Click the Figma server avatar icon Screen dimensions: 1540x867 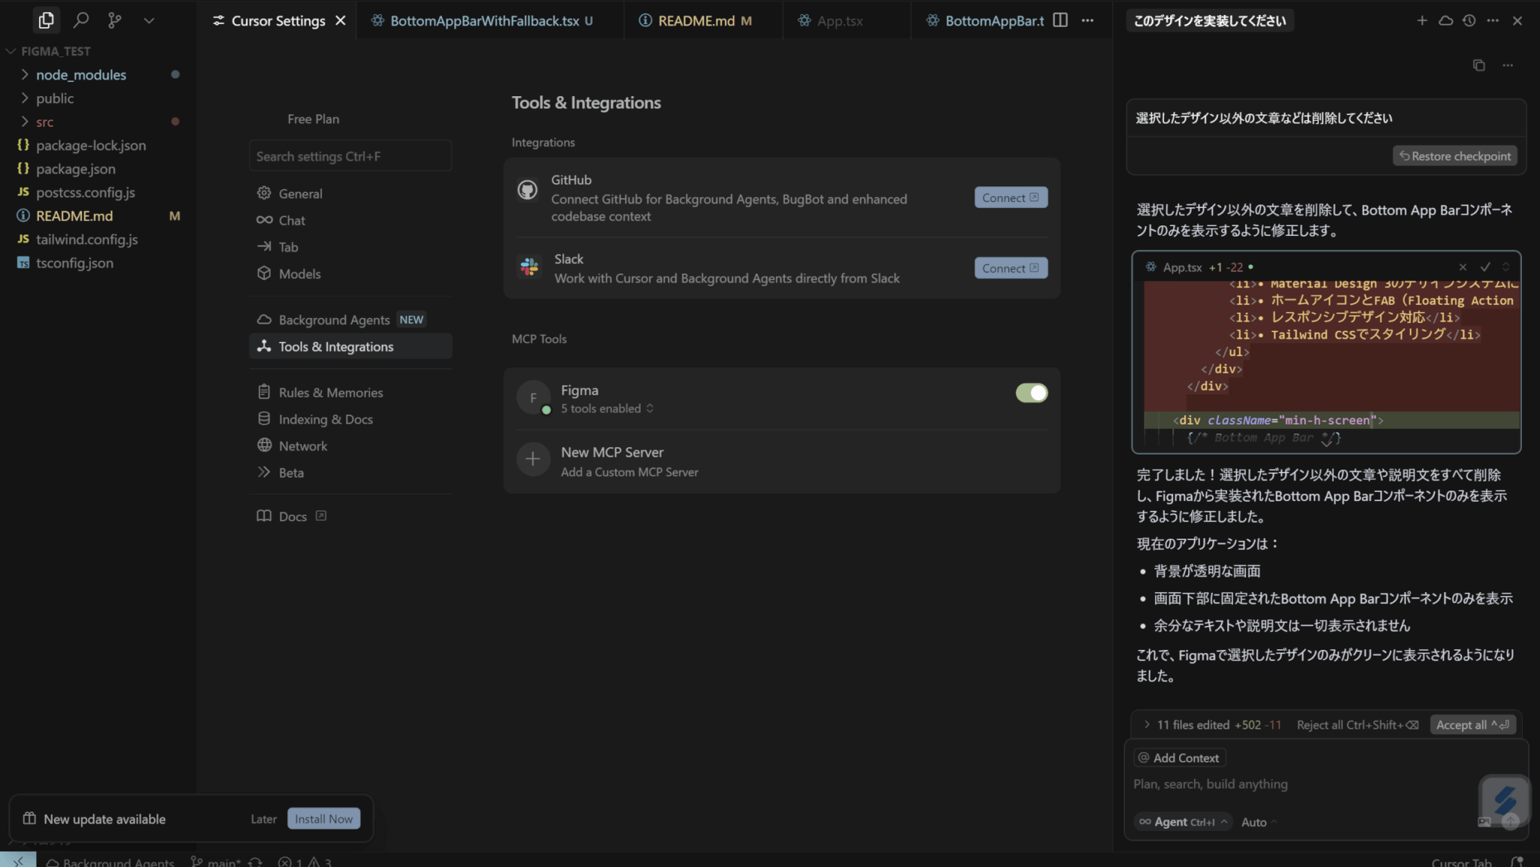[533, 397]
